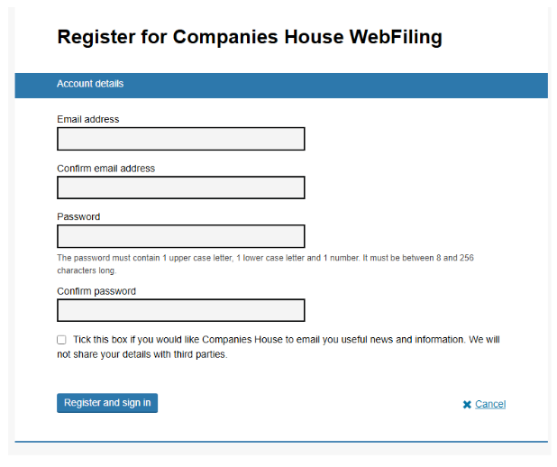Click the "Confirm password" label text

click(96, 291)
